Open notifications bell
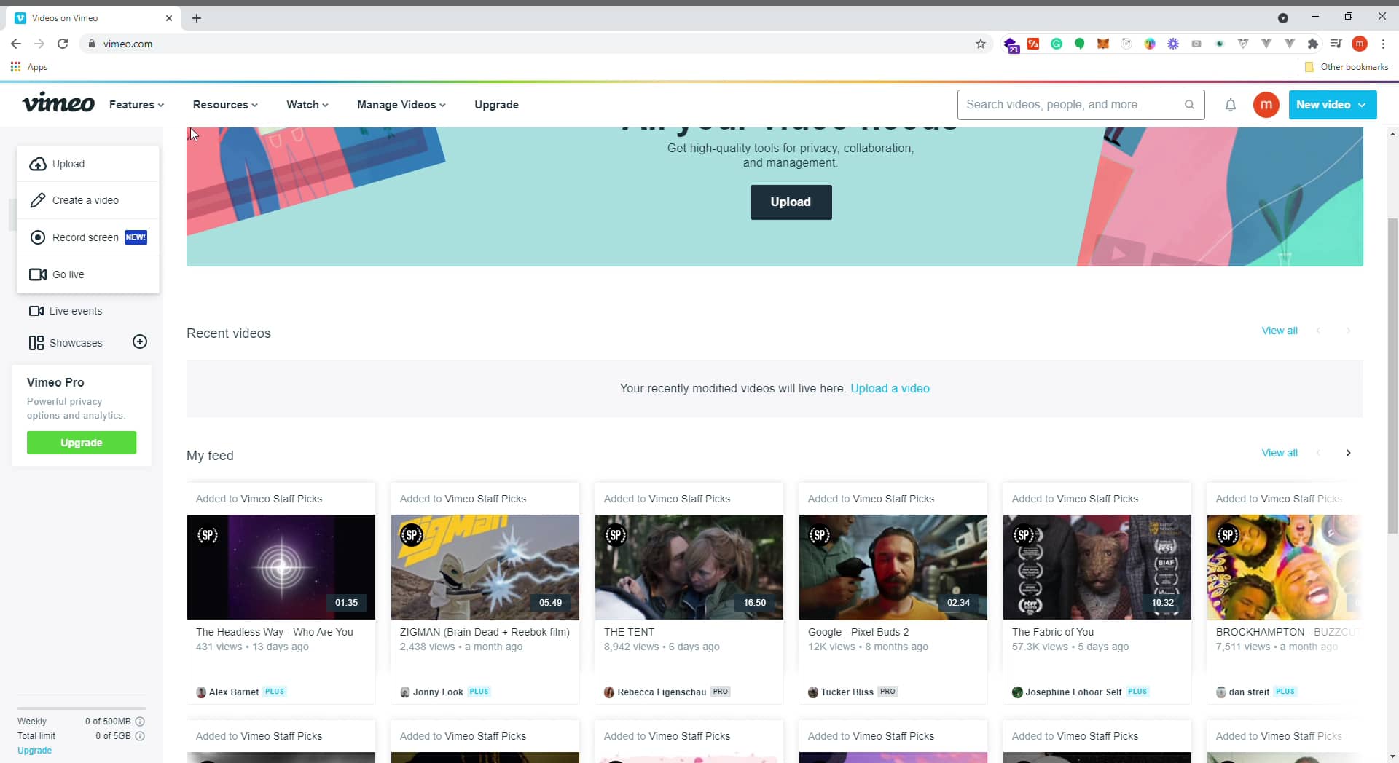 click(x=1230, y=105)
